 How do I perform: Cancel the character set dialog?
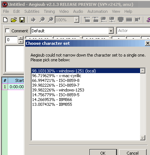133,153
